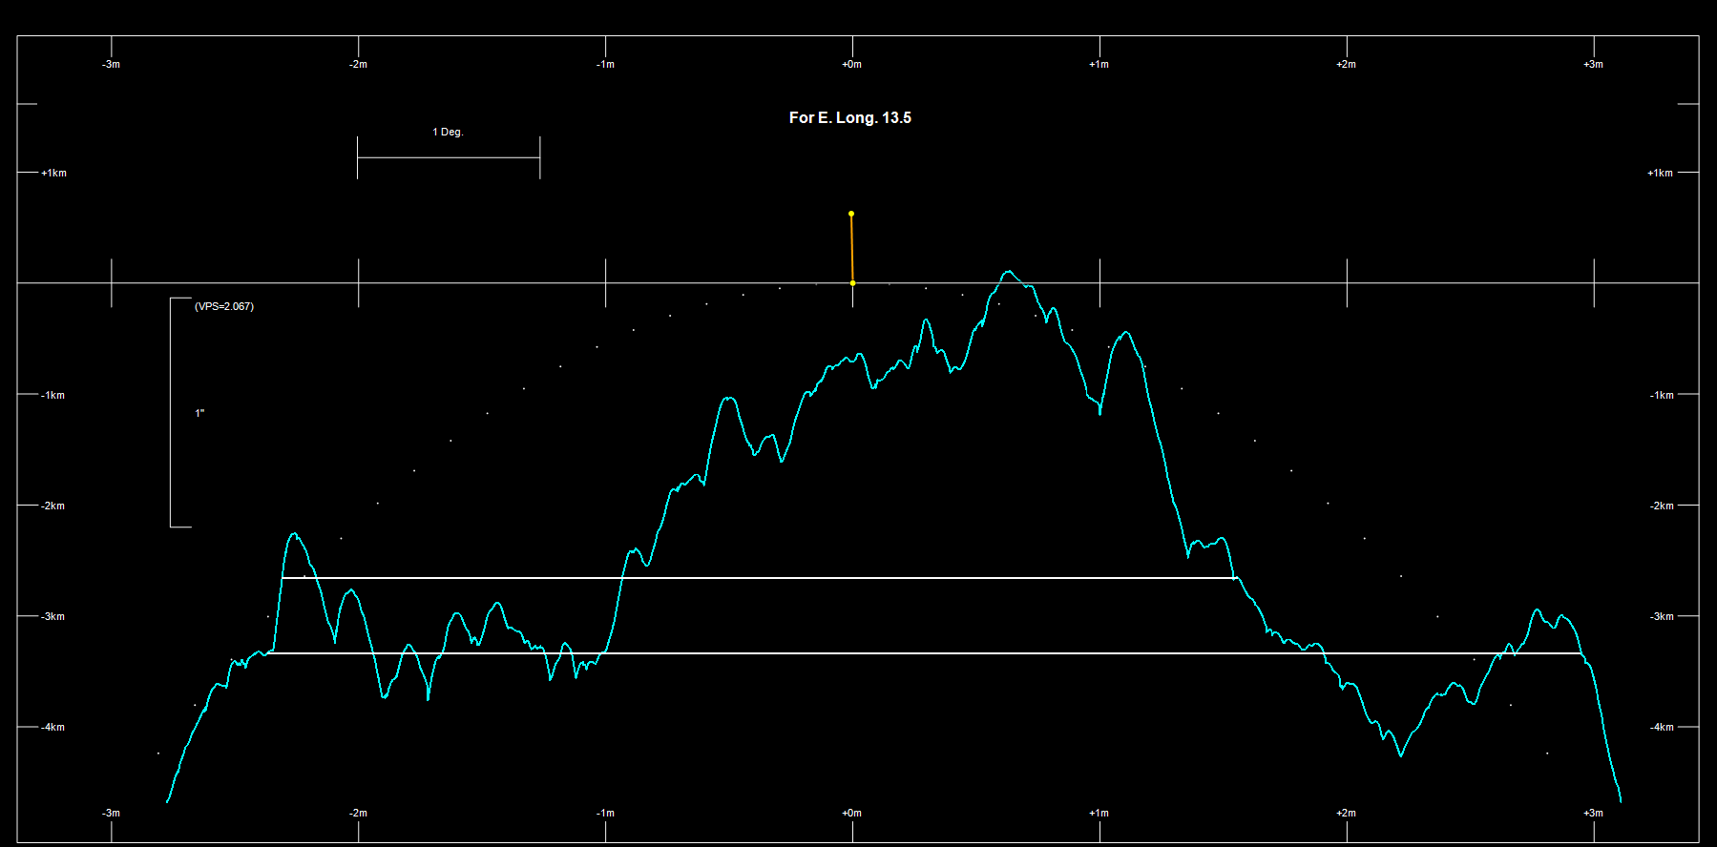Select the orange line between yellow dots

pyautogui.click(x=851, y=248)
